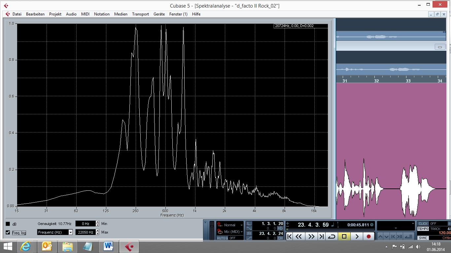
Task: Open the Transport menu
Action: [x=140, y=14]
